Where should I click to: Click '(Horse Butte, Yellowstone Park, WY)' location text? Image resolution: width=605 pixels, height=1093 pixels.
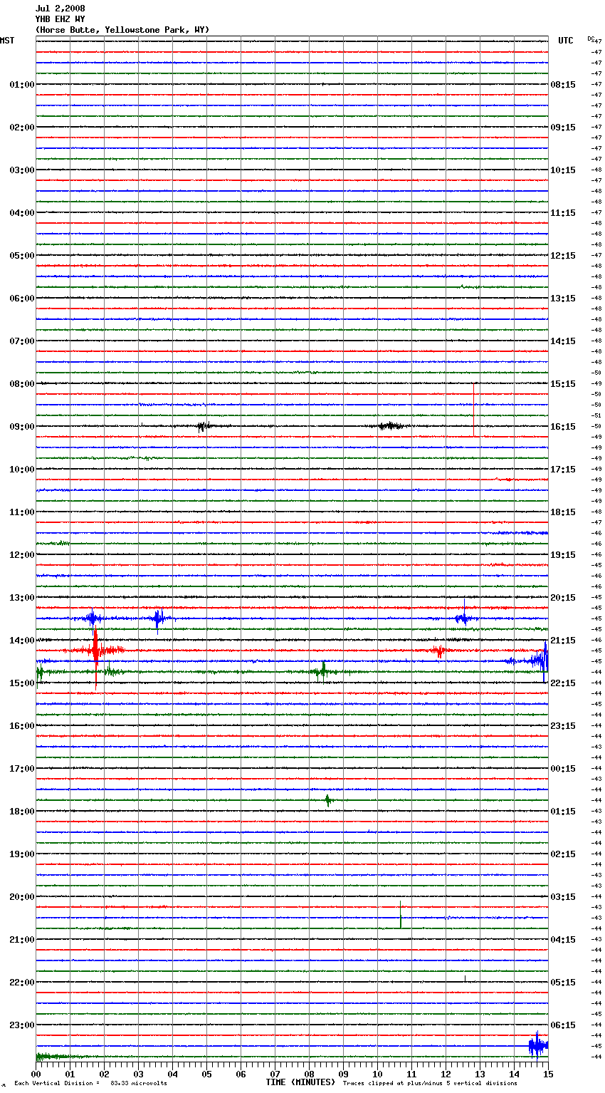coord(122,30)
